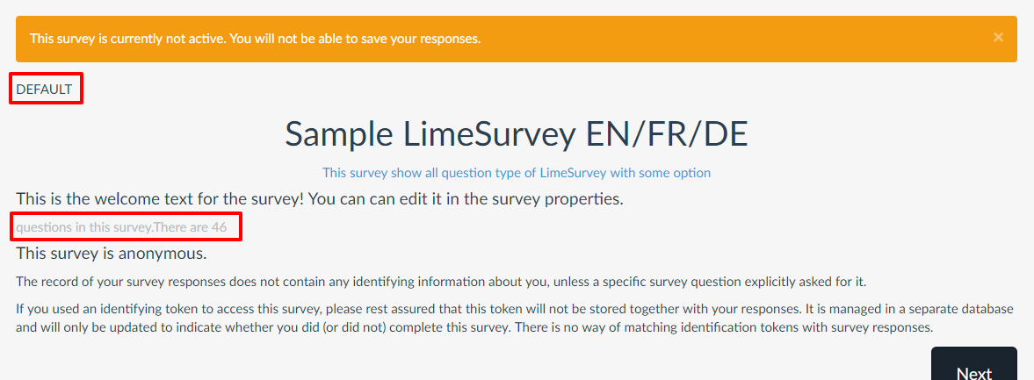Image resolution: width=1034 pixels, height=380 pixels.
Task: Click the number 46 in question count
Action: point(219,228)
